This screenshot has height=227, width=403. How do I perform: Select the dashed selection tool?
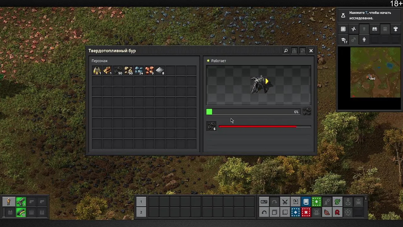285,212
